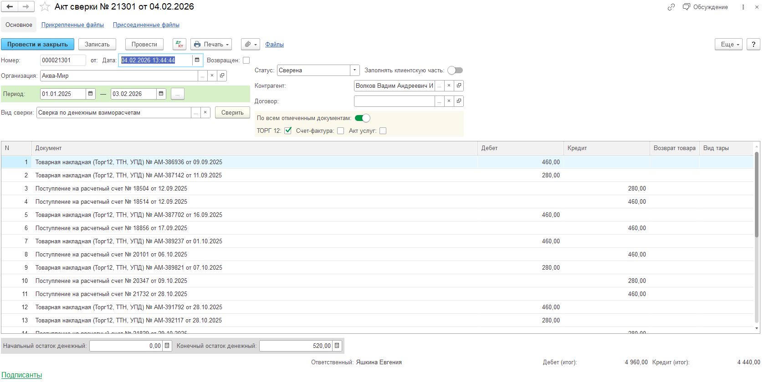Open calendar for period start date
Image resolution: width=764 pixels, height=382 pixels.
(91, 94)
